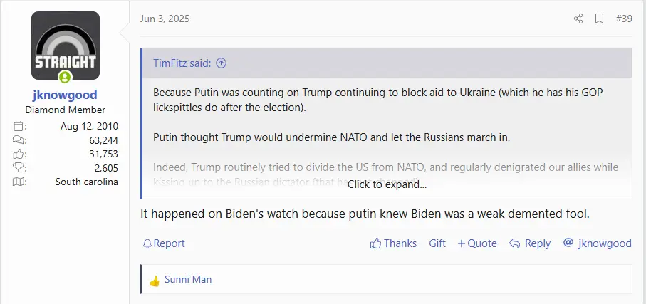Expand the quoted TimFitz post
Image resolution: width=646 pixels, height=304 pixels.
(x=387, y=184)
